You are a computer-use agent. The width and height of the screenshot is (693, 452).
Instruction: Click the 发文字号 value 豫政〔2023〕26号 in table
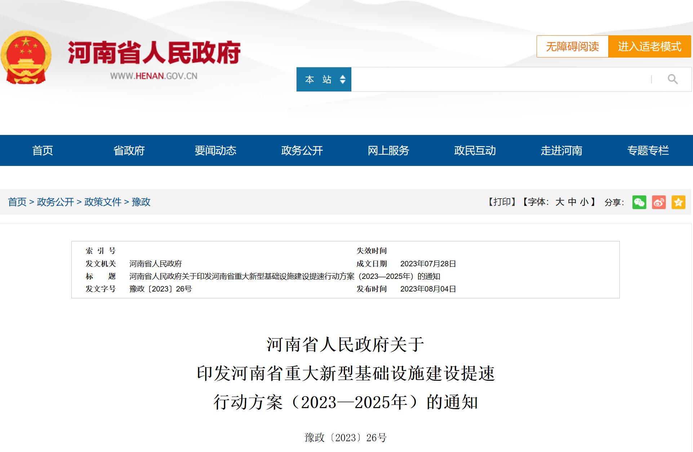tap(160, 289)
